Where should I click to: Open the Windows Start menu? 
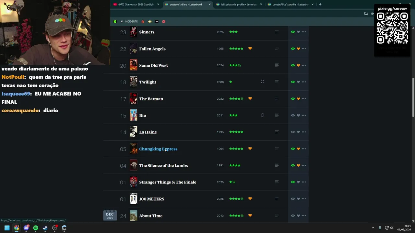pyautogui.click(x=7, y=228)
